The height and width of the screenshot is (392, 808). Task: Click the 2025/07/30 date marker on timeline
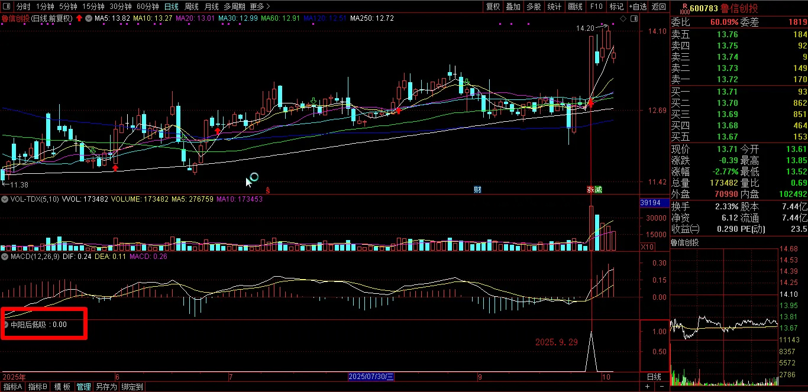(x=371, y=377)
